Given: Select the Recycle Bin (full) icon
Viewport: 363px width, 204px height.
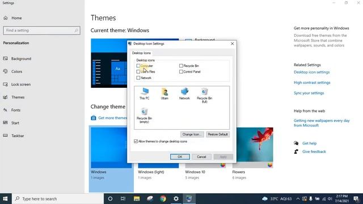Looking at the screenshot, I should (x=204, y=95).
